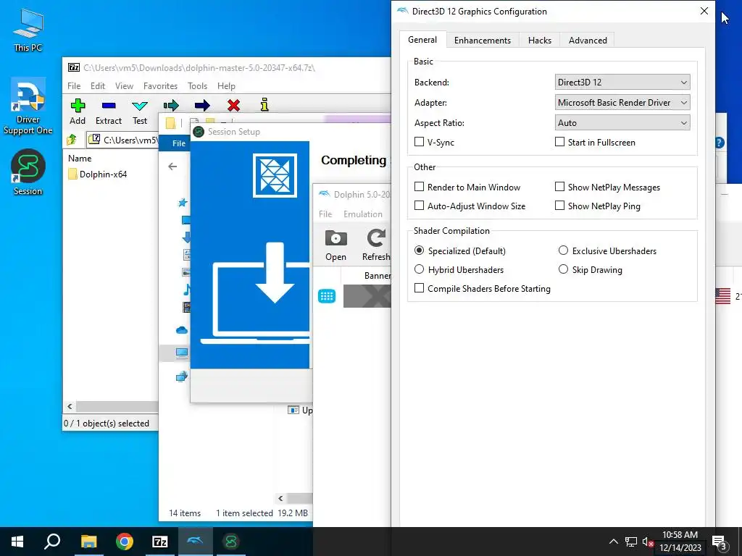Click the muted volume tray icon
742x556 pixels.
pos(648,542)
